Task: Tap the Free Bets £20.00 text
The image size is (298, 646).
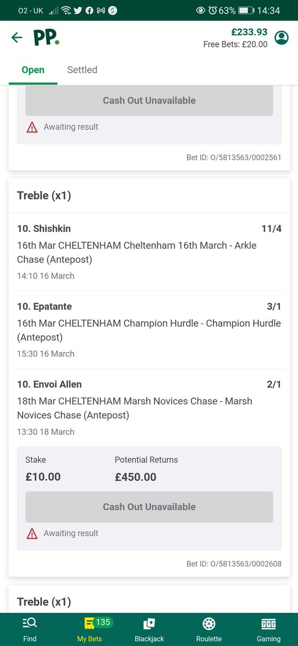Action: [x=235, y=45]
